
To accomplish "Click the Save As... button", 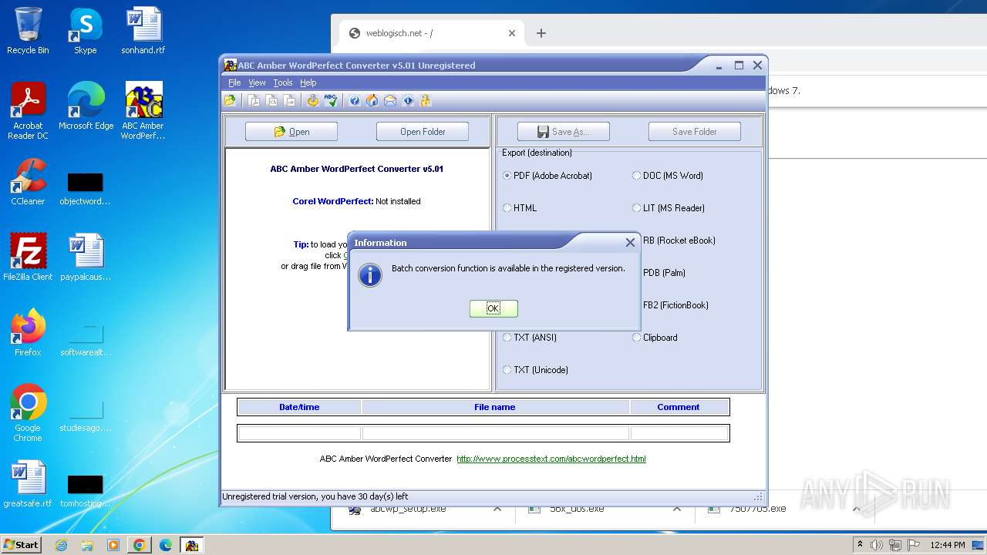I will click(564, 132).
